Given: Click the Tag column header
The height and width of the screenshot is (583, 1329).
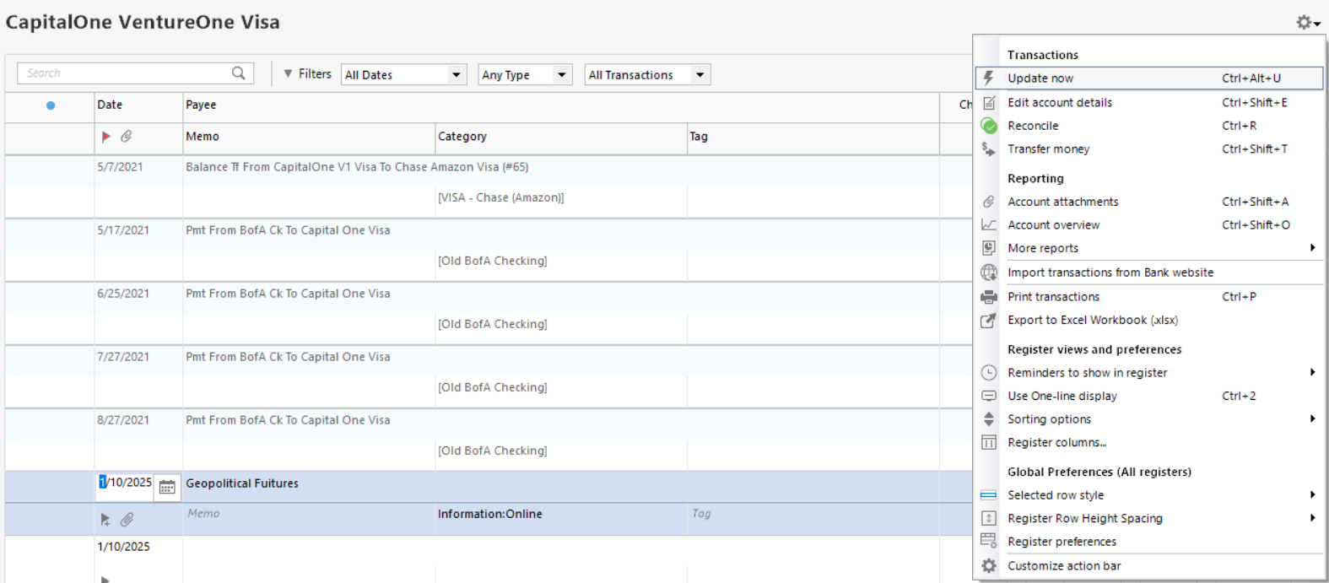Looking at the screenshot, I should coord(813,137).
